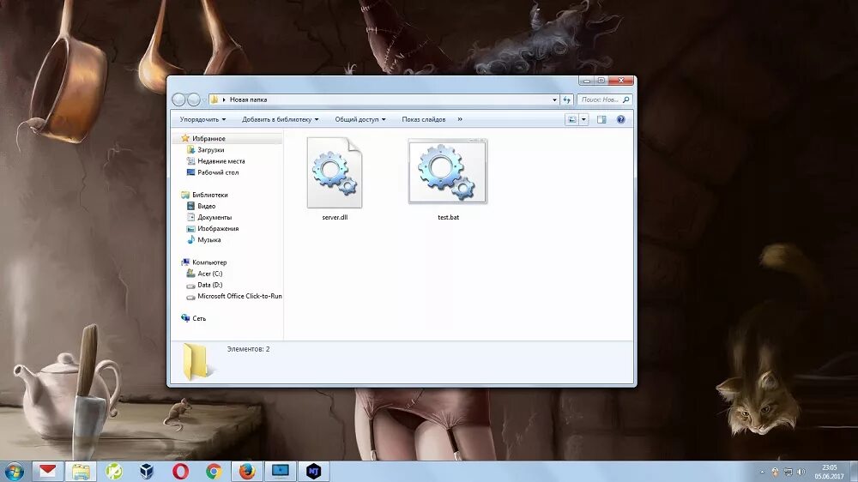
Task: Click the file name server.dll
Action: tap(335, 217)
